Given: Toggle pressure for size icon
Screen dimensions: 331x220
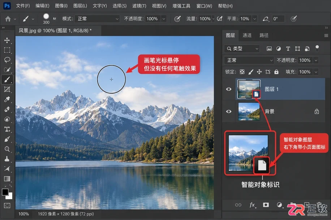Looking at the screenshot, I should click(x=294, y=19).
